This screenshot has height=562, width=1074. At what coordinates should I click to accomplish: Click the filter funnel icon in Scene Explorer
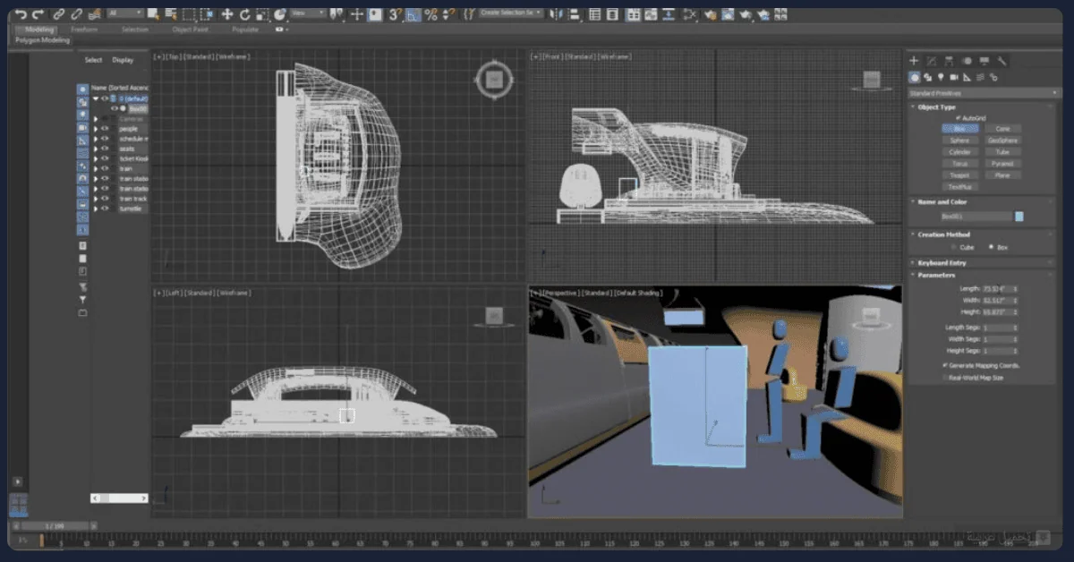click(x=82, y=300)
